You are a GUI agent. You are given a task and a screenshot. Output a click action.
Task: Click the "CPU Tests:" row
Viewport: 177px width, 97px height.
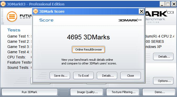click(x=20, y=57)
